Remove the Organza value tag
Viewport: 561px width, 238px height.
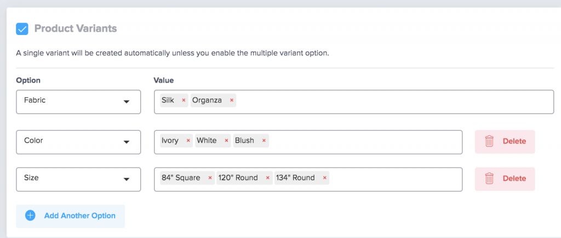tap(232, 101)
